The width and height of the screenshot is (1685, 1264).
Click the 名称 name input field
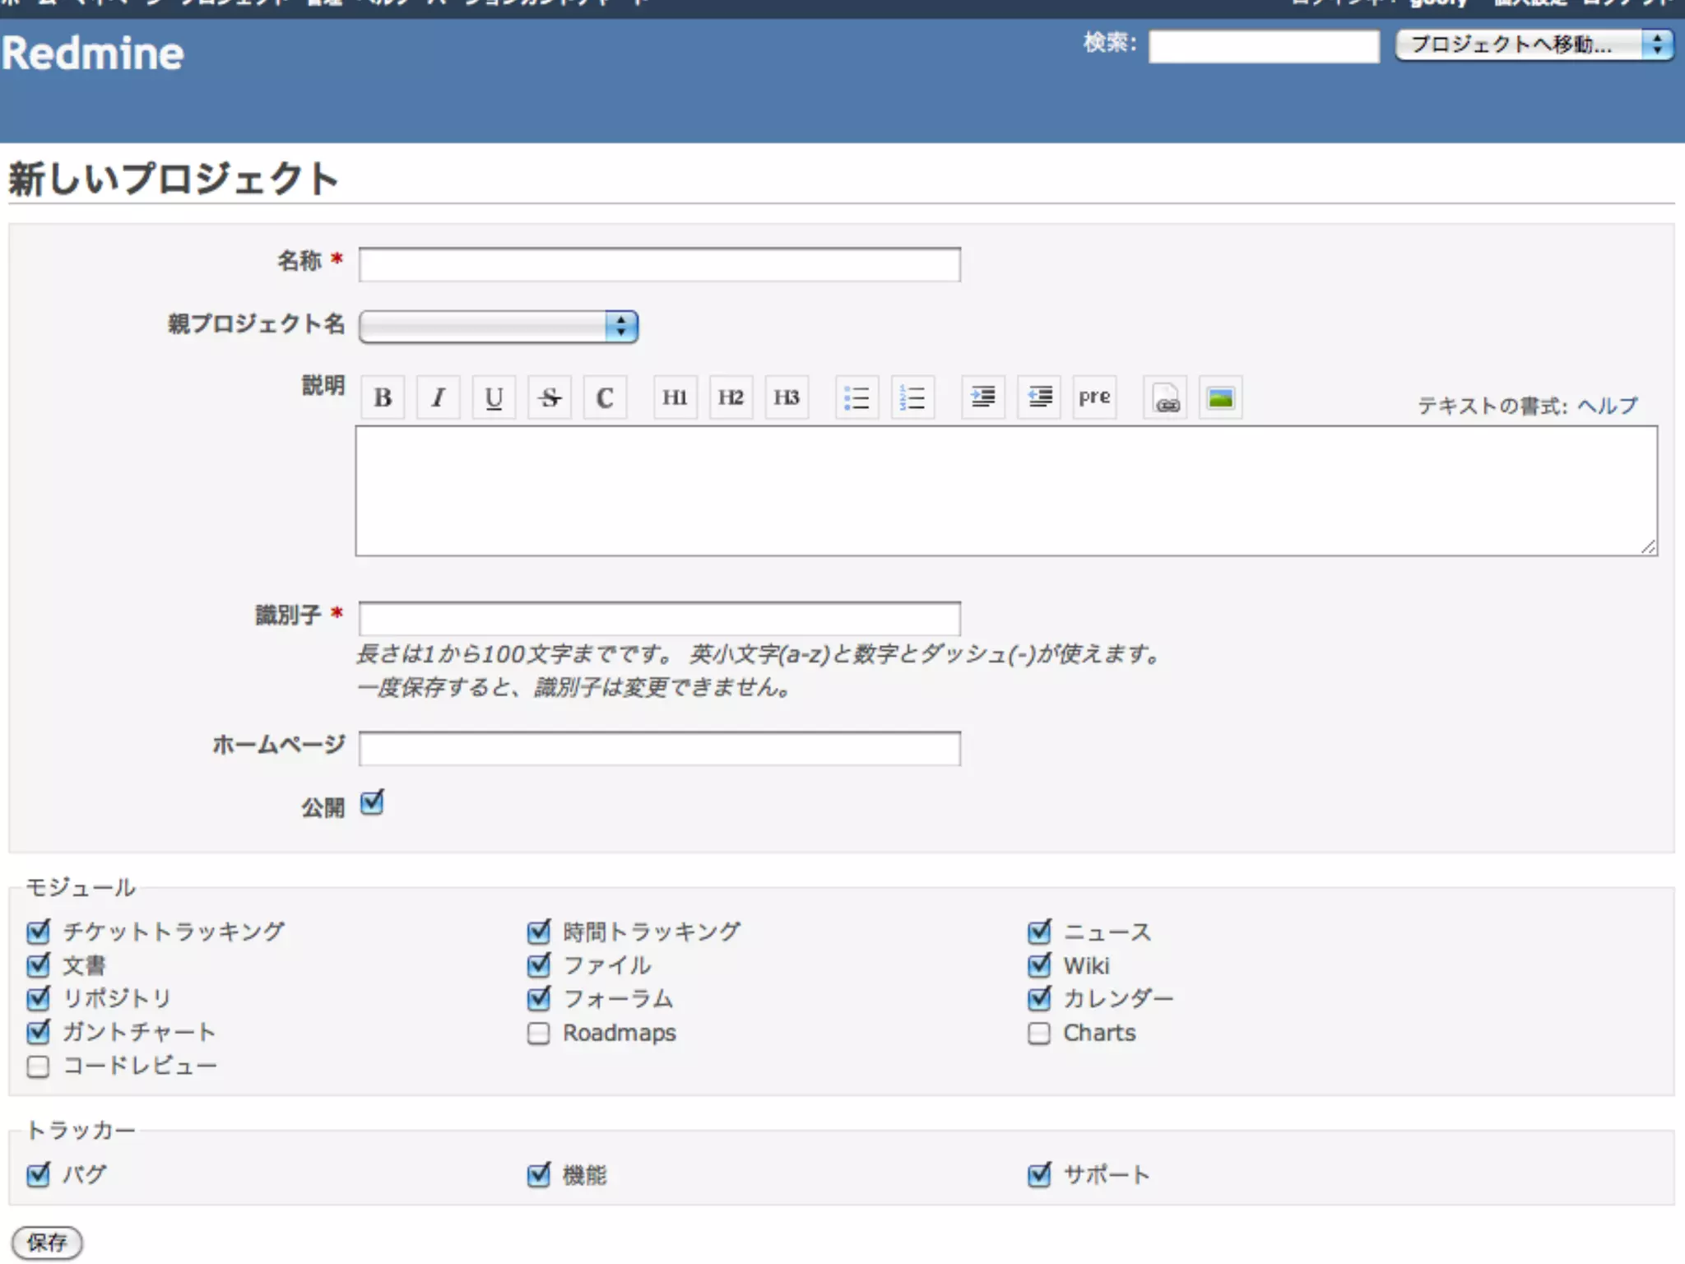pyautogui.click(x=659, y=265)
